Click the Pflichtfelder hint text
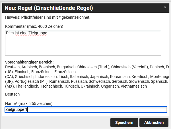171x129 pixels. (48, 18)
